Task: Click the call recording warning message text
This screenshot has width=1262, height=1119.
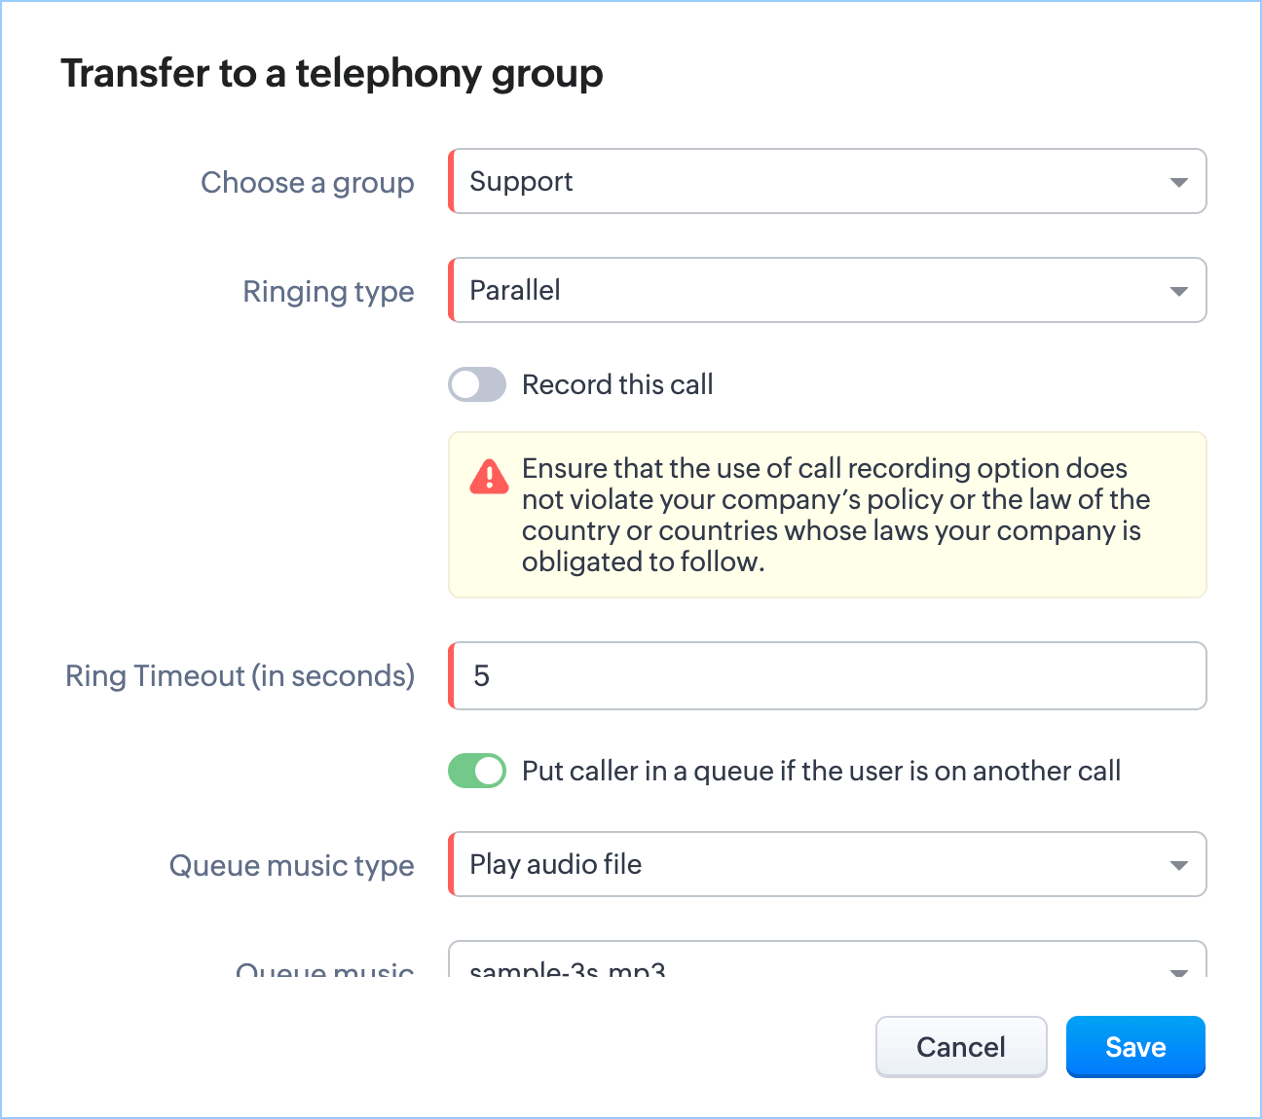Action: tap(835, 515)
